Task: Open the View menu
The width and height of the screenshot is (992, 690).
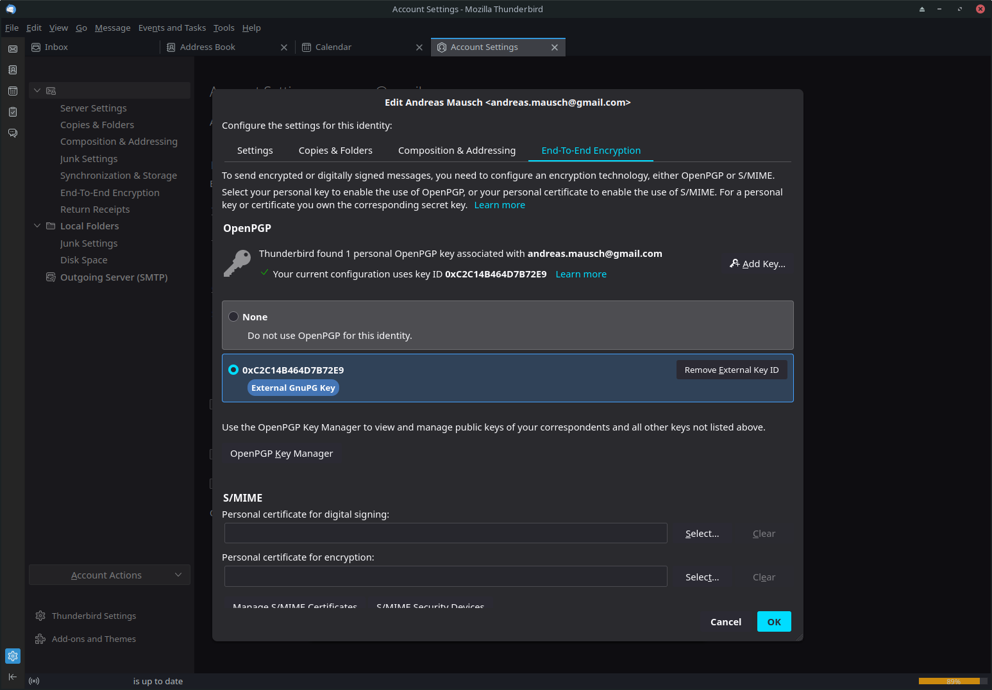Action: pyautogui.click(x=58, y=28)
